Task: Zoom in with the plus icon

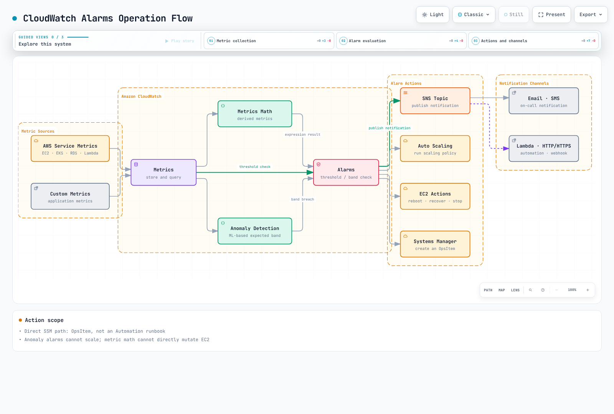Action: tap(588, 290)
